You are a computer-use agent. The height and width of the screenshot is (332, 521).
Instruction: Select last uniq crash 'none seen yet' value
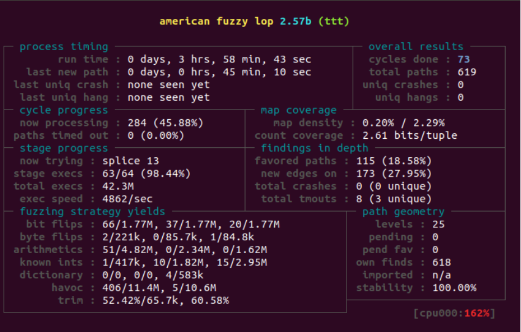[x=169, y=85]
